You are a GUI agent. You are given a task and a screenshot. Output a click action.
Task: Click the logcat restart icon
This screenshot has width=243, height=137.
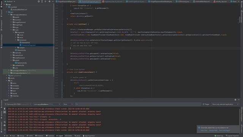click(x=5, y=129)
